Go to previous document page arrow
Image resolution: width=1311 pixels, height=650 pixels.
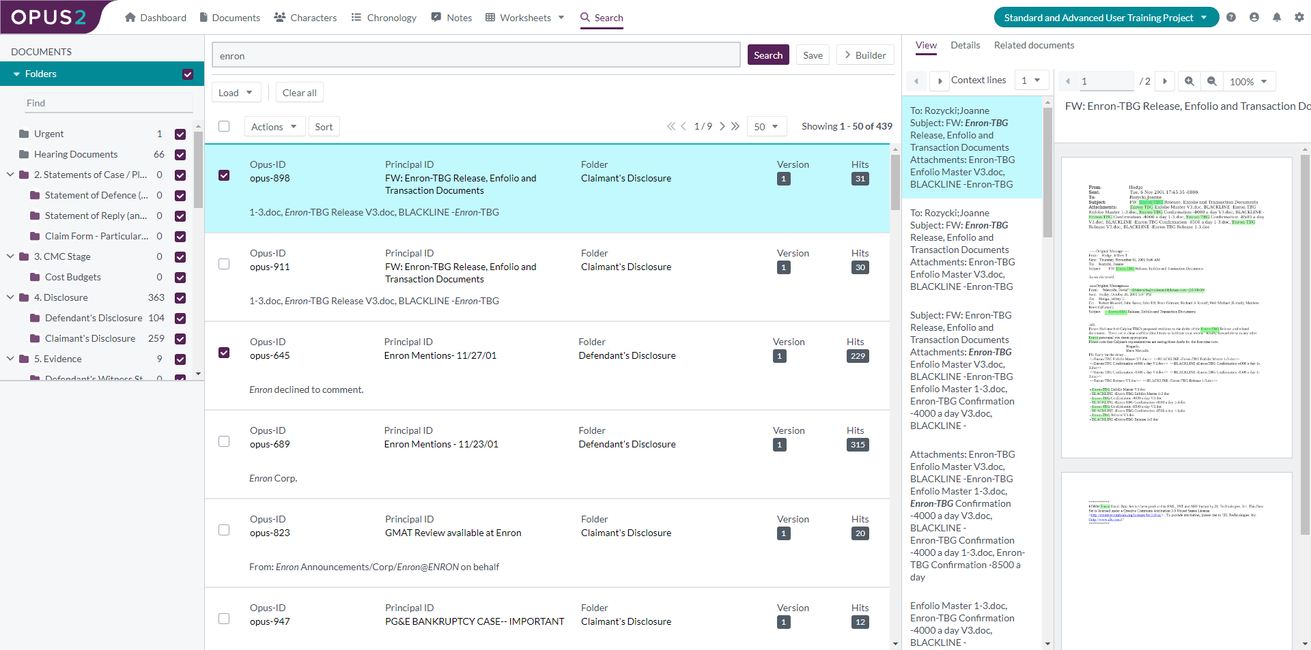pyautogui.click(x=1069, y=81)
